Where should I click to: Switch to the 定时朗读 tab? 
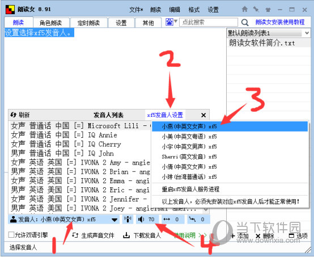pos(88,23)
